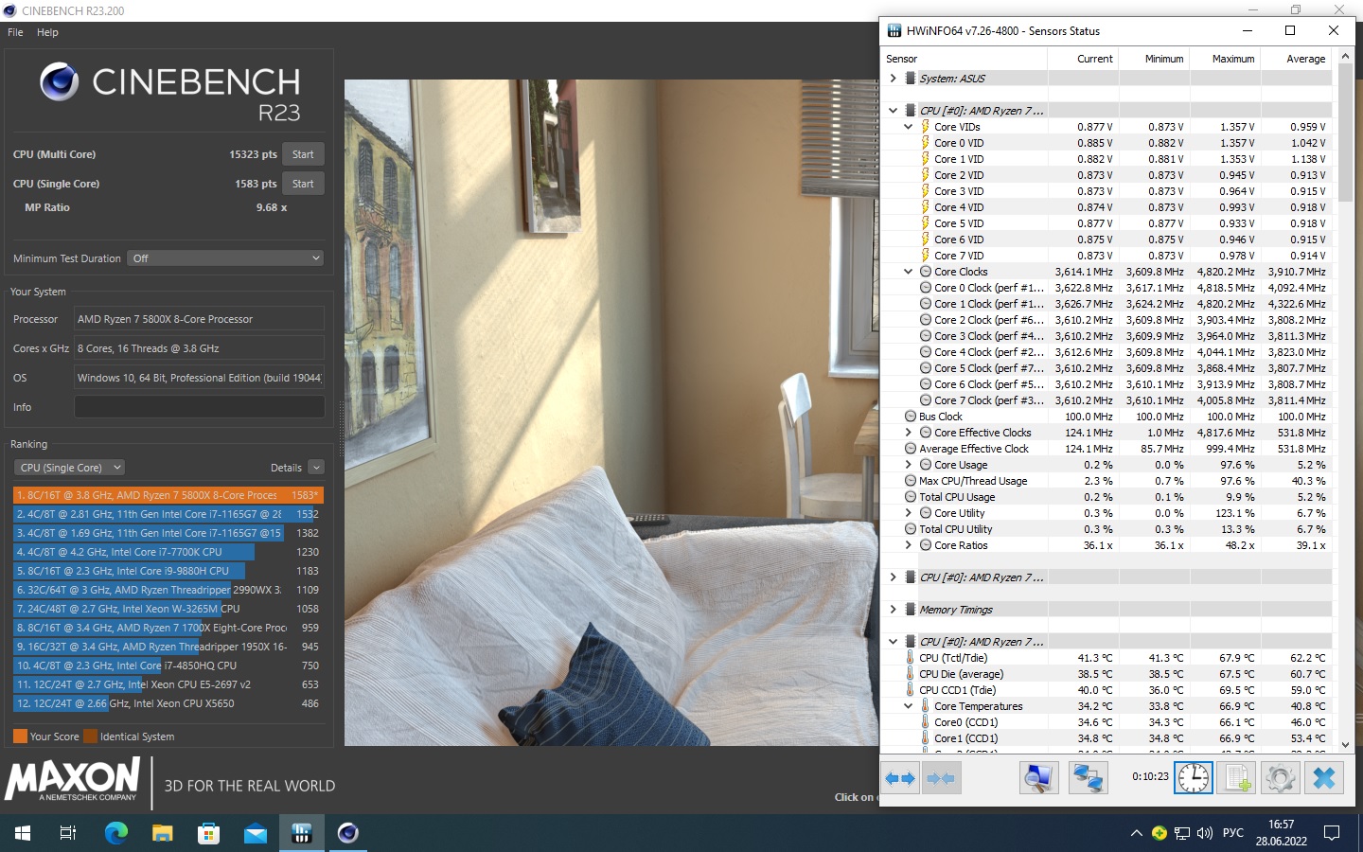
Task: Start logging with the sheet-and-plus icon
Action: 1236,778
